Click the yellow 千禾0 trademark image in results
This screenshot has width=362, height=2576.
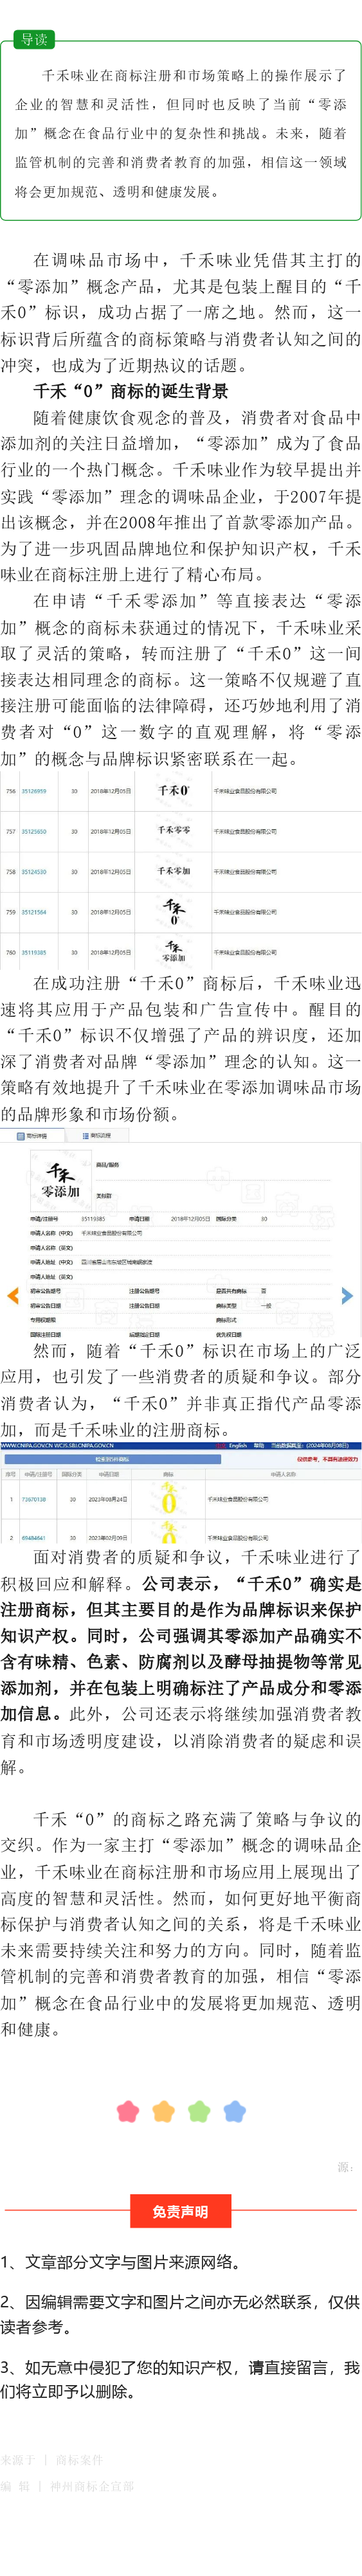tap(168, 1498)
